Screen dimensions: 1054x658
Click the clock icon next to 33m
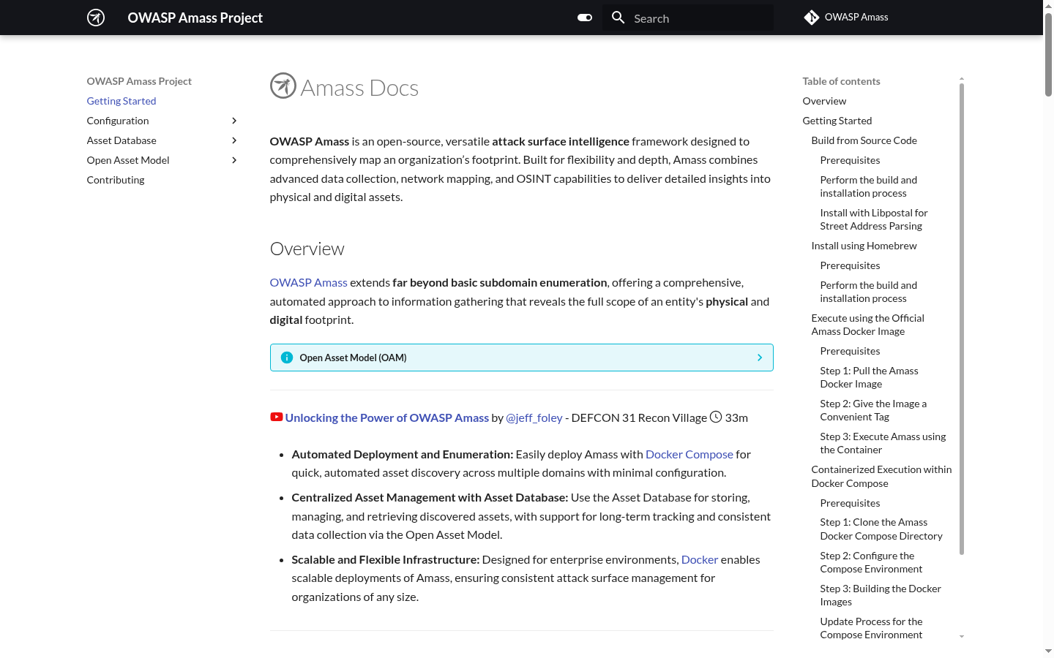coord(716,417)
